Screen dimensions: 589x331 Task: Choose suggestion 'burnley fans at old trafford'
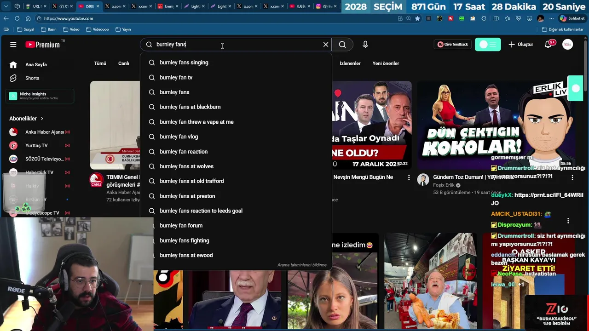pyautogui.click(x=236, y=181)
